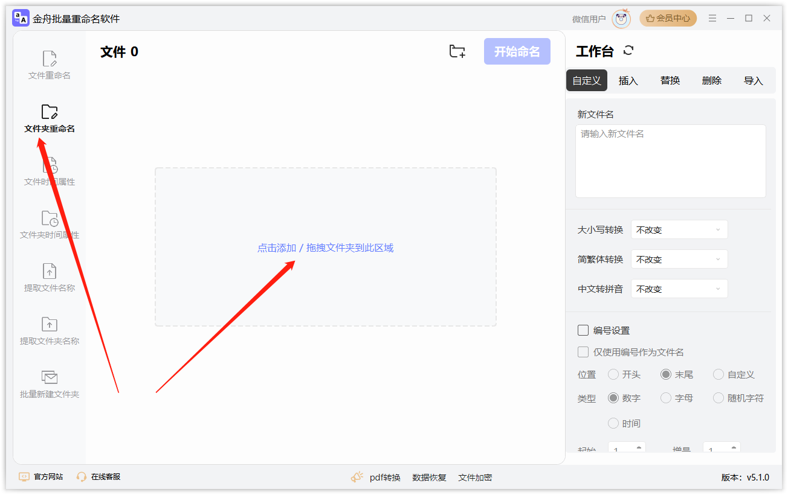Open 会员中心 from the title bar

coord(668,18)
